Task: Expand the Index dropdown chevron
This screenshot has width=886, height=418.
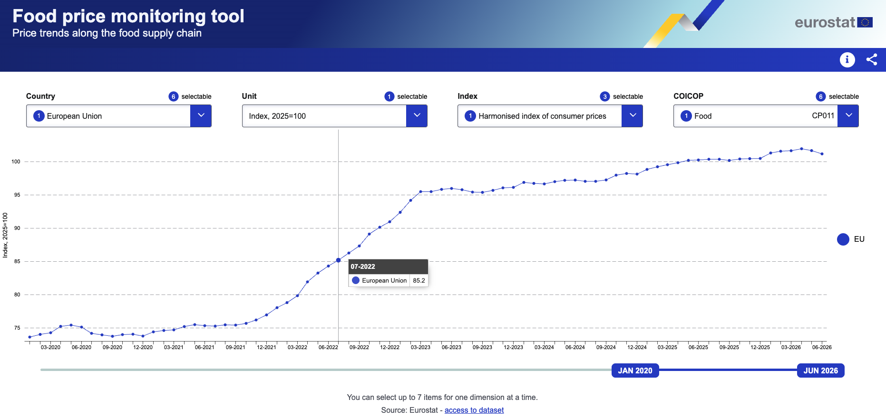Action: click(x=632, y=116)
